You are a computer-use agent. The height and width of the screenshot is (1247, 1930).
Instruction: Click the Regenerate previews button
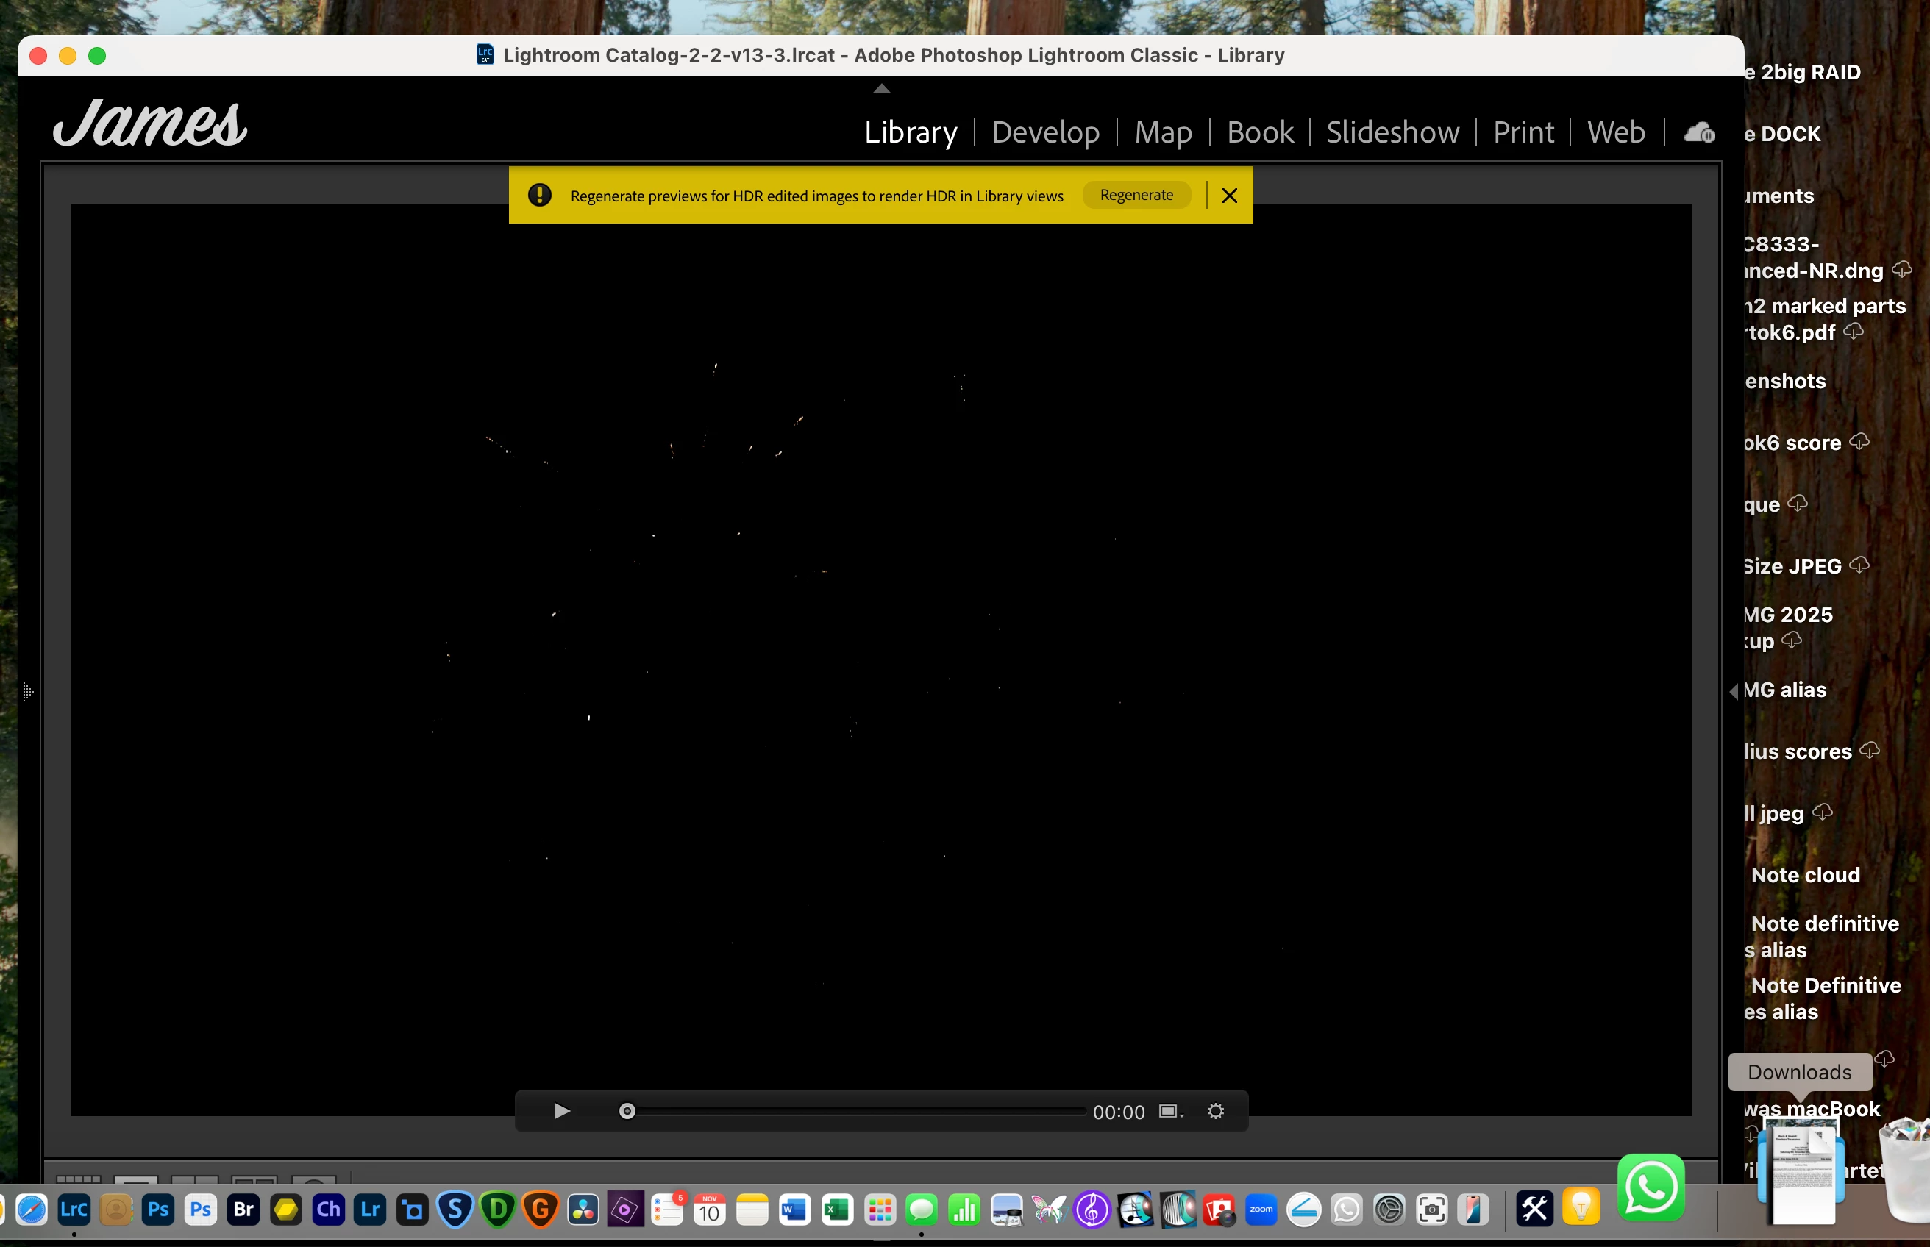[1136, 195]
